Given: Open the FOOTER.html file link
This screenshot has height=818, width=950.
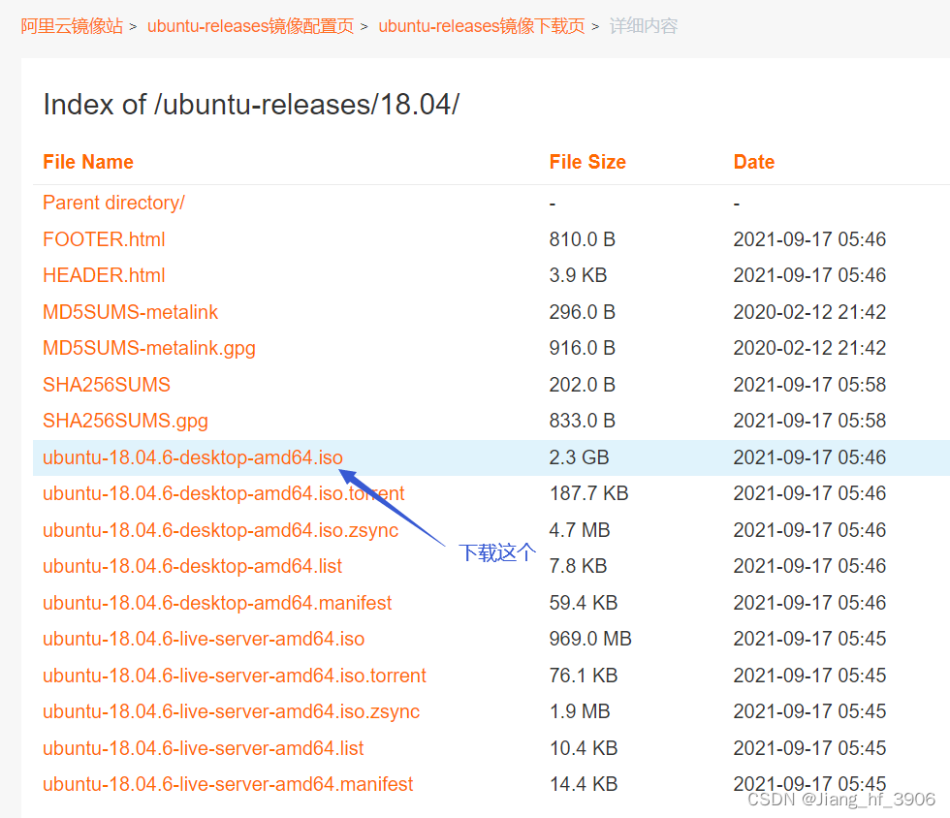Looking at the screenshot, I should click(x=104, y=238).
